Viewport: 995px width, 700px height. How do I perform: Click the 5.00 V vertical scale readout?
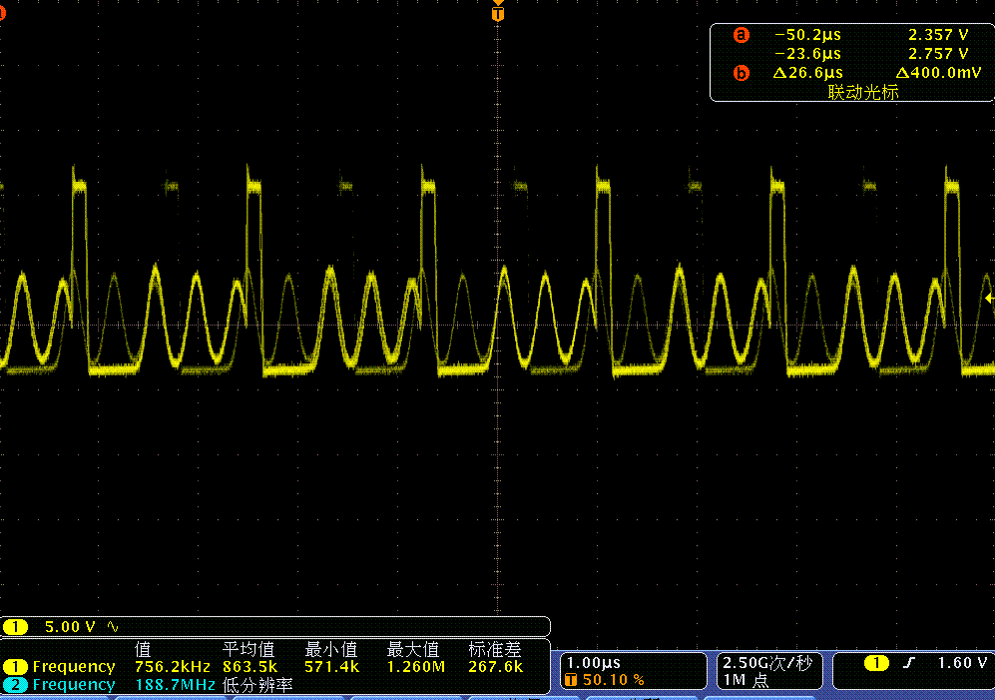70,627
